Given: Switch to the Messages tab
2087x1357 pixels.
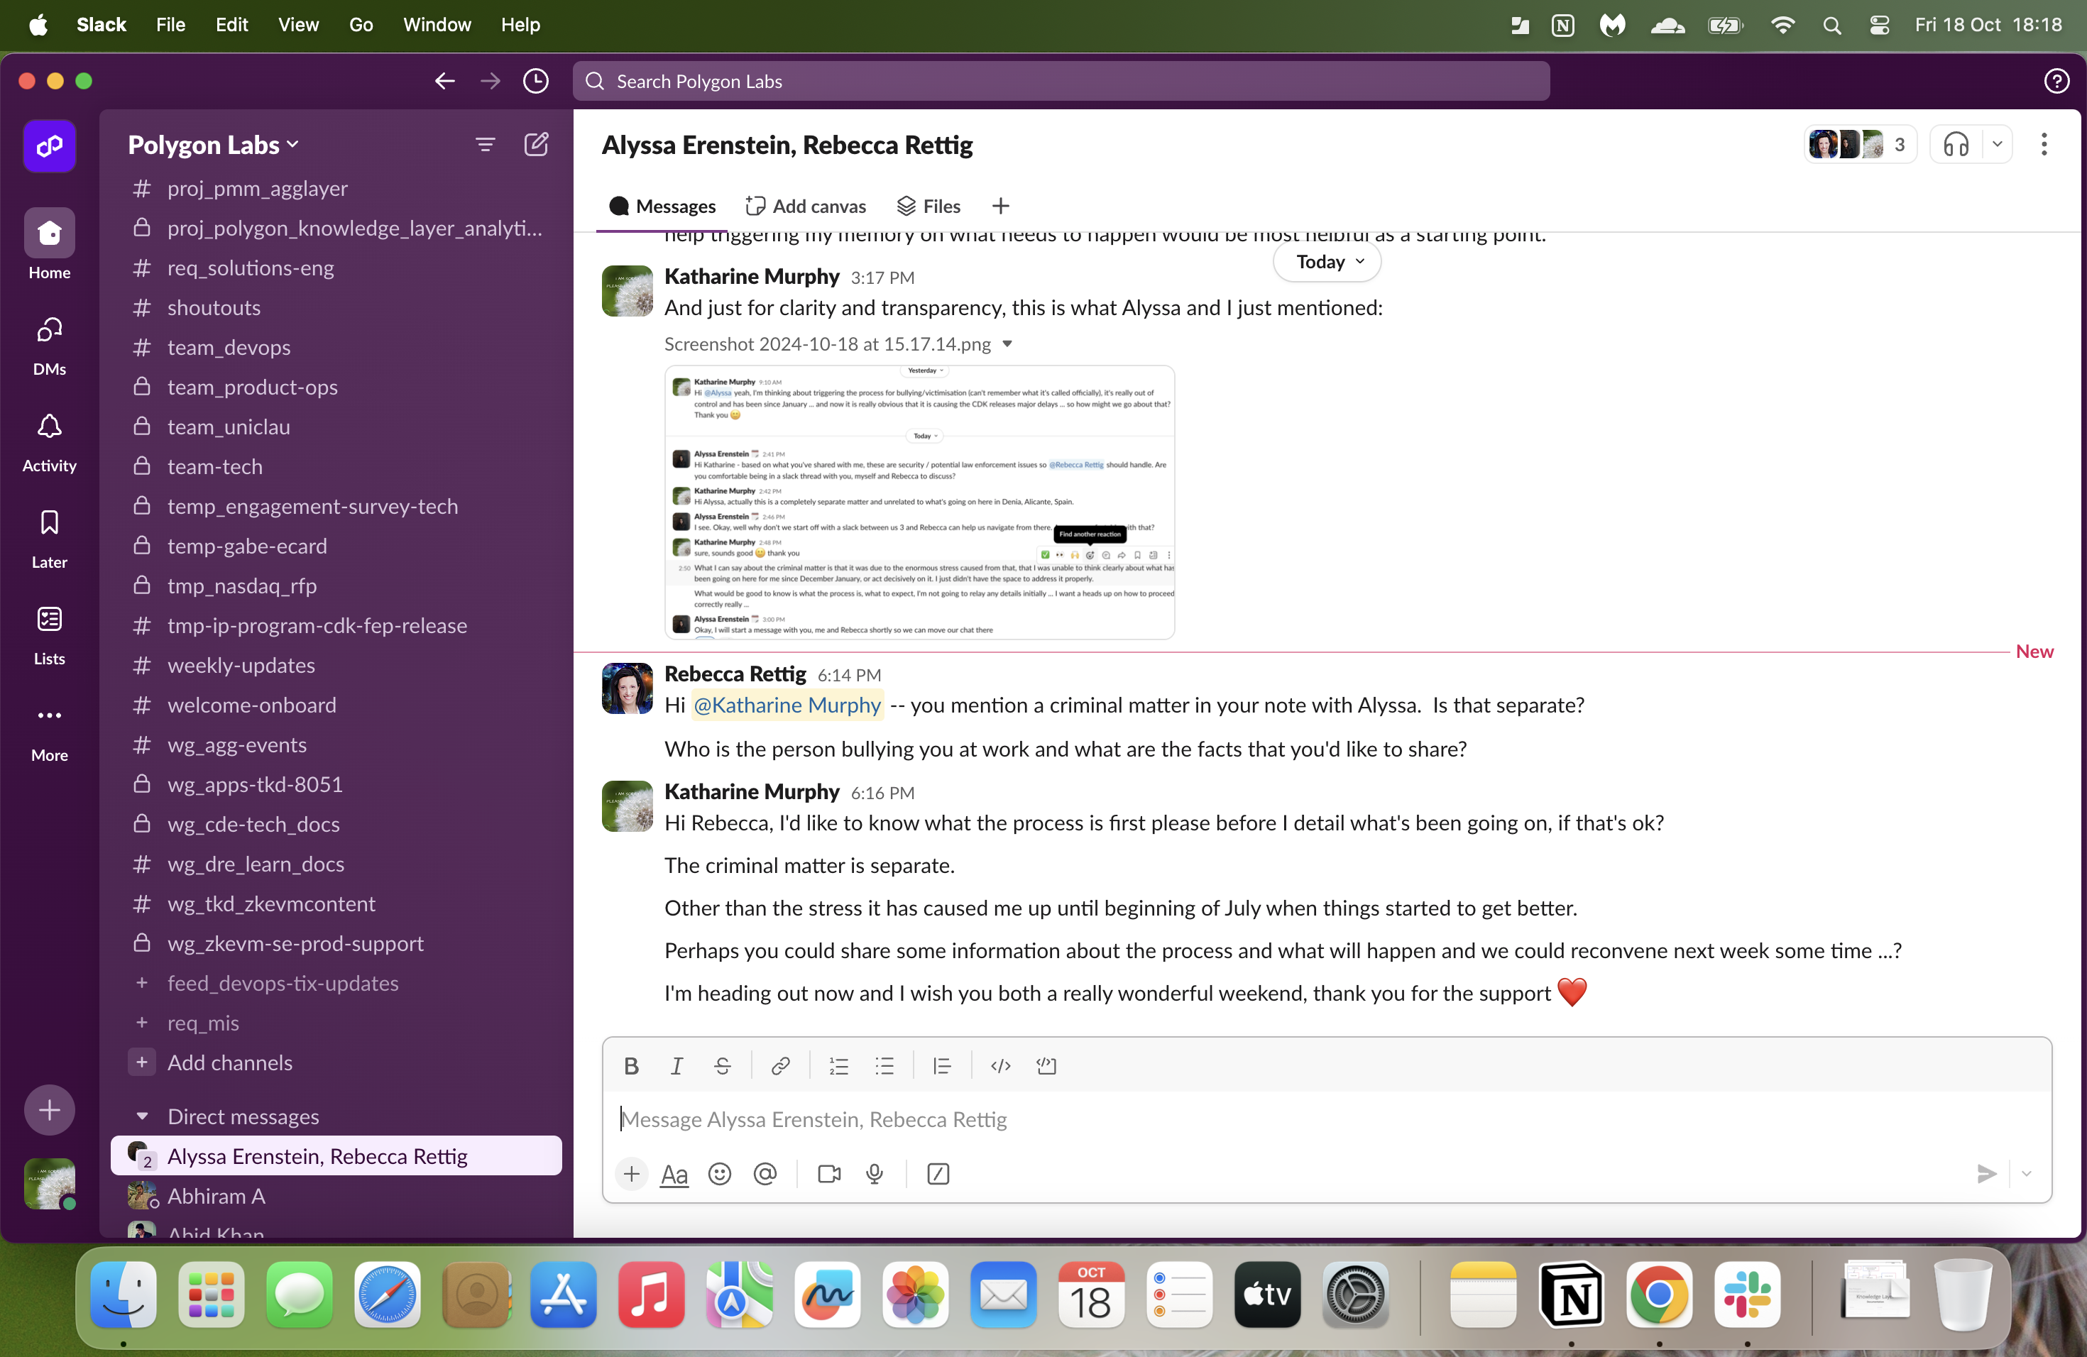Looking at the screenshot, I should click(x=662, y=206).
